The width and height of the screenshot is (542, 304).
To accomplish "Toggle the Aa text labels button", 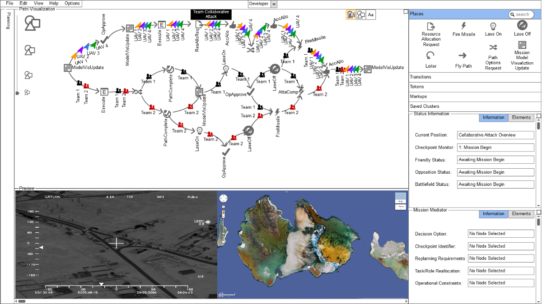I will (370, 15).
